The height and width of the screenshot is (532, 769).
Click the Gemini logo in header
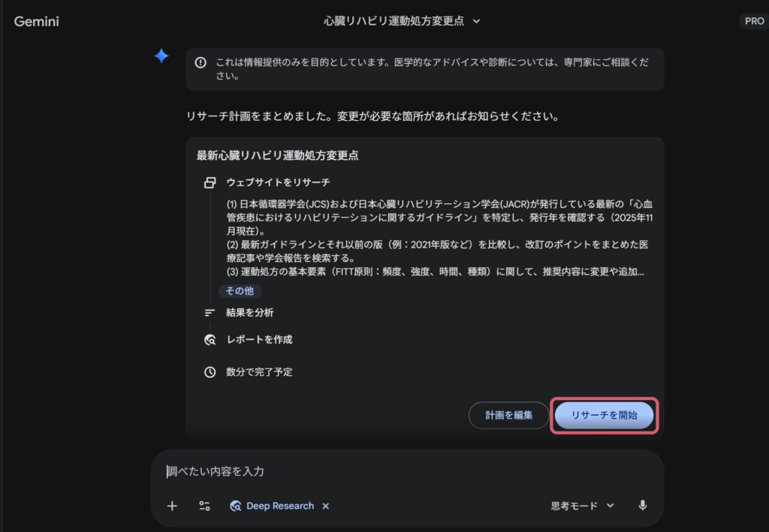36,21
